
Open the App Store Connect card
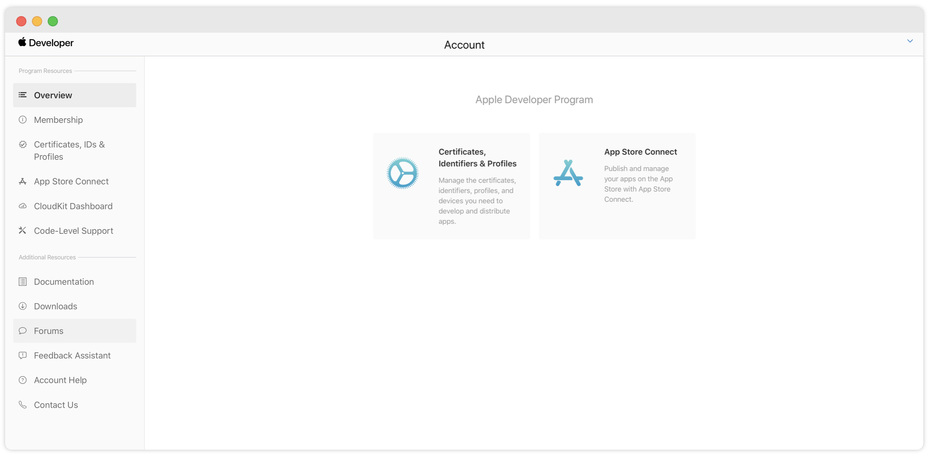[x=617, y=186]
